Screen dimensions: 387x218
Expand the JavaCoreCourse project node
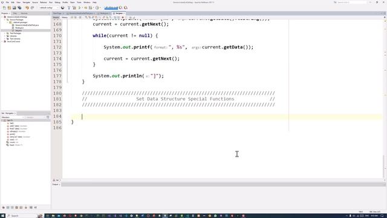click(x=2, y=41)
